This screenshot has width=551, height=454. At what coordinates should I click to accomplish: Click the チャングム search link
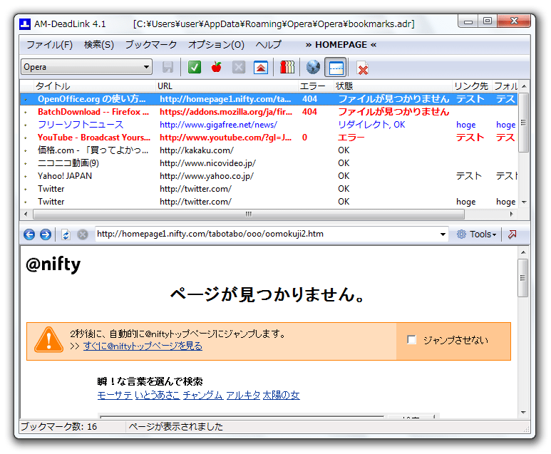203,396
